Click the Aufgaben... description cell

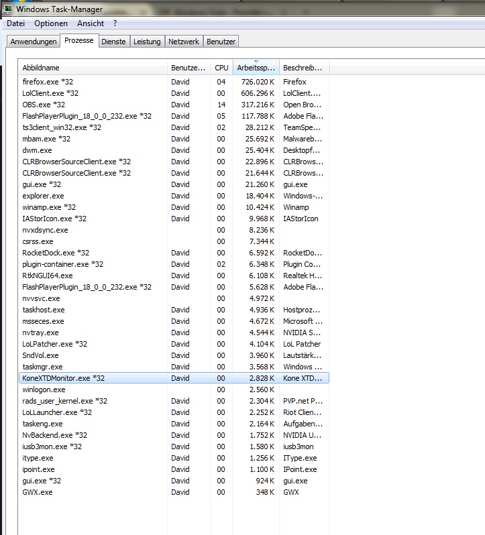tap(303, 424)
